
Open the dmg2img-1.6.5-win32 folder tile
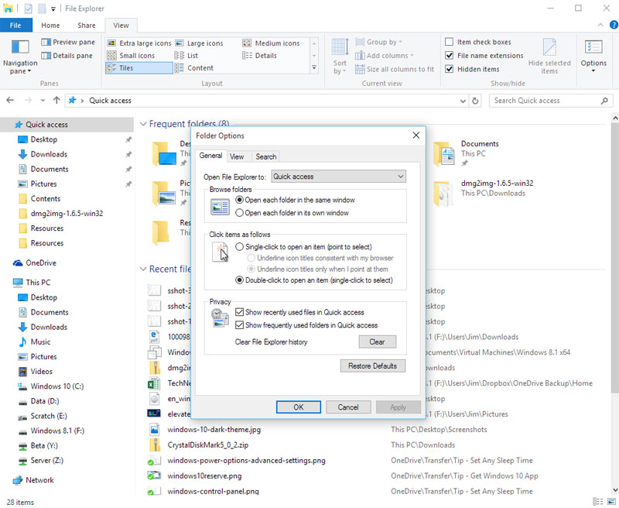[483, 193]
